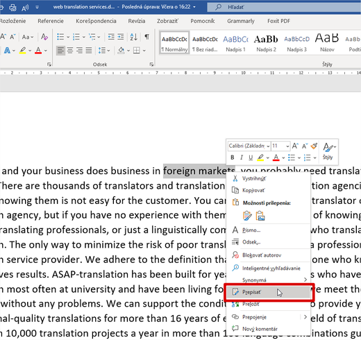Screen dimensions: 361x340
Task: Choose Blokovať autorov in context menu
Action: point(269,255)
